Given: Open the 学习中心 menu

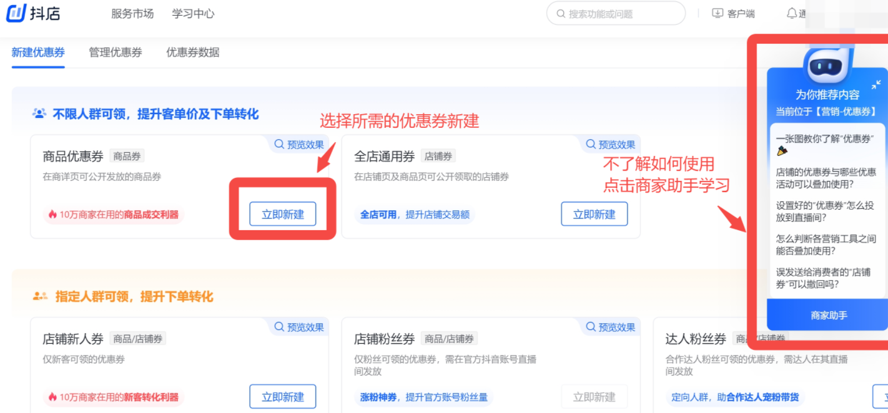Looking at the screenshot, I should tap(194, 14).
